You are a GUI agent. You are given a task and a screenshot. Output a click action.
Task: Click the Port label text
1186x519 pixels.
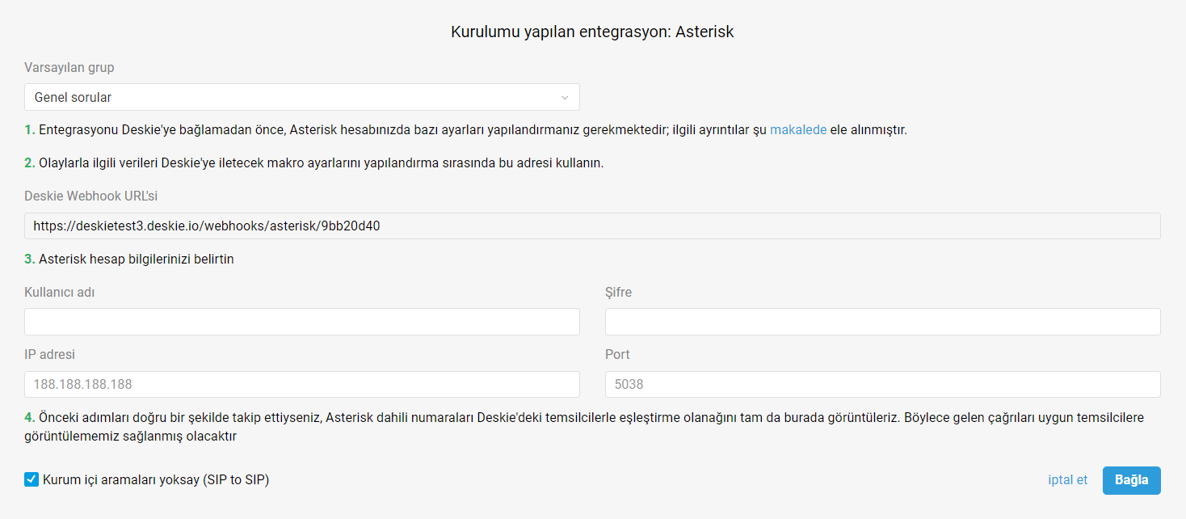(x=617, y=354)
